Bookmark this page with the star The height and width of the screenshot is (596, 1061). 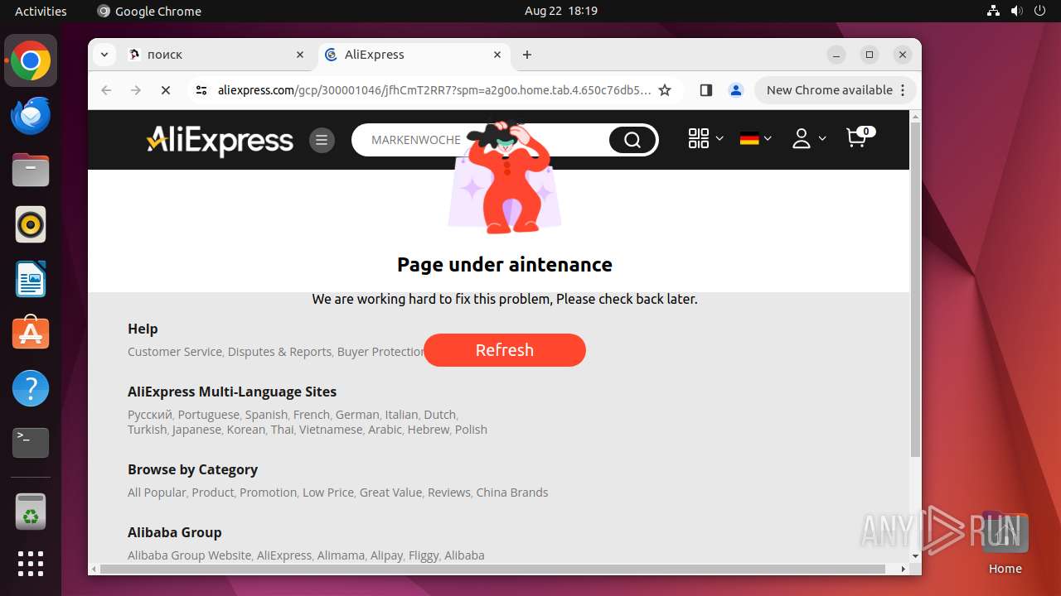pyautogui.click(x=665, y=90)
